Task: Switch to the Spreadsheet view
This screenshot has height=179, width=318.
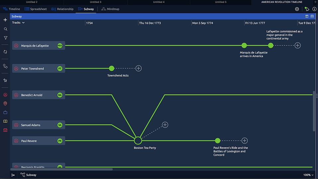Action: tap(36, 9)
